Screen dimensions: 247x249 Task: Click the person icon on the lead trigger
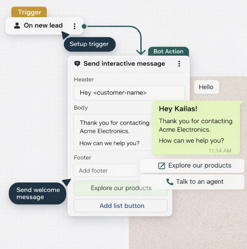pyautogui.click(x=17, y=26)
